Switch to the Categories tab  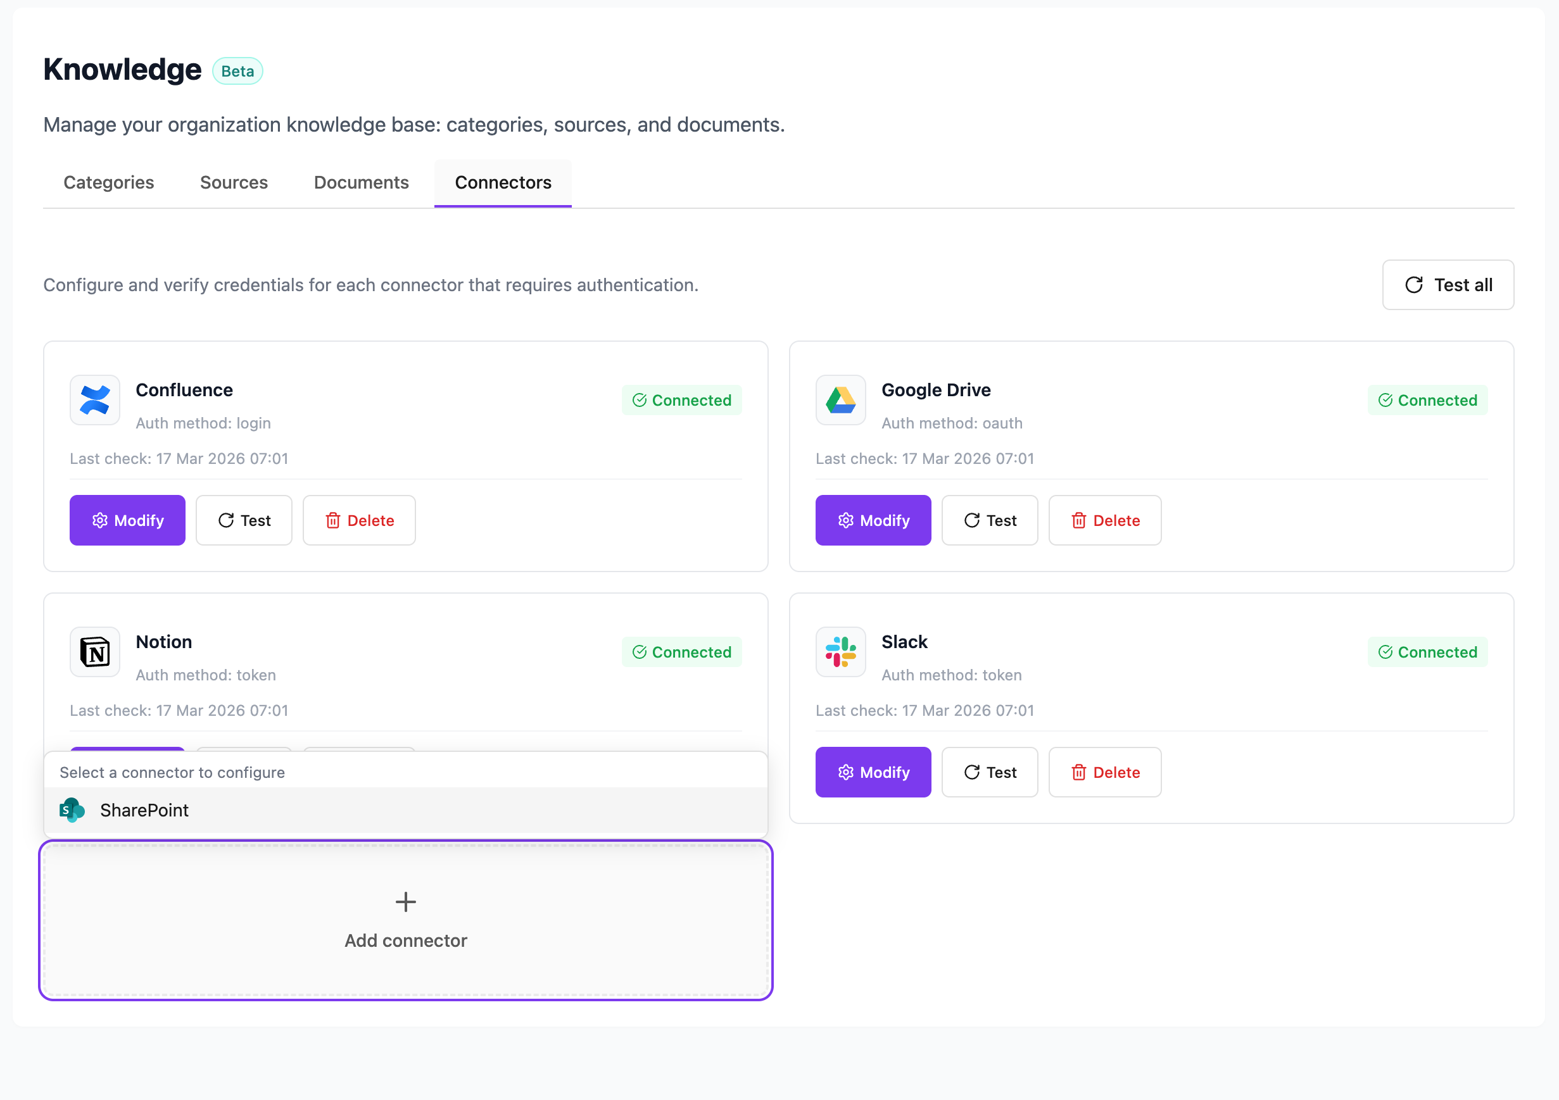pyautogui.click(x=109, y=182)
